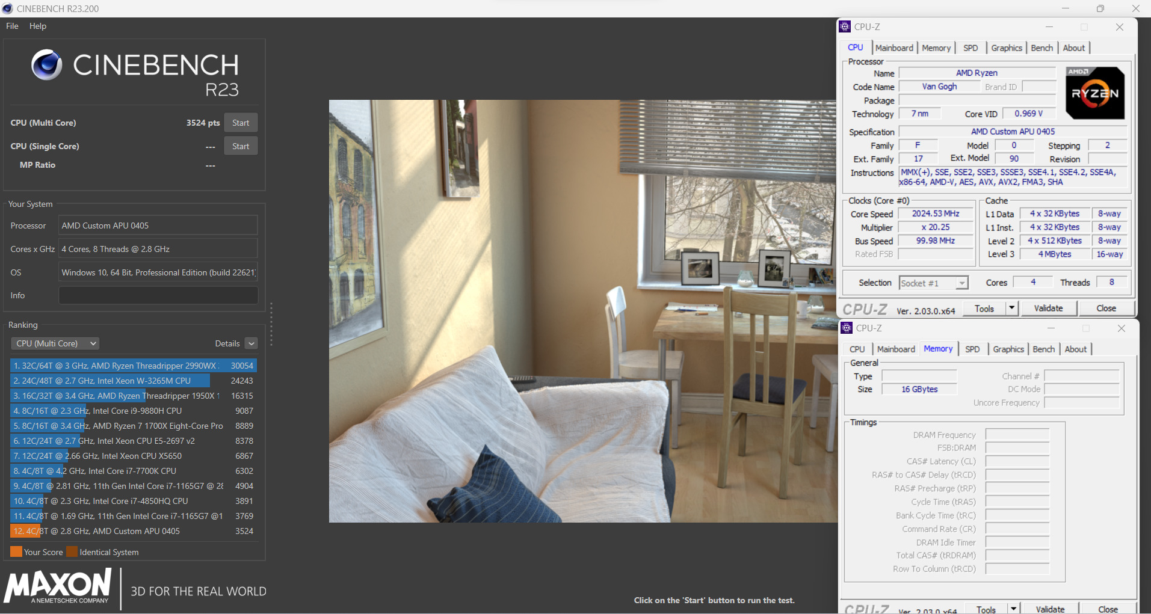The height and width of the screenshot is (614, 1151).
Task: Expand the ranking Details arrow
Action: pyautogui.click(x=251, y=343)
